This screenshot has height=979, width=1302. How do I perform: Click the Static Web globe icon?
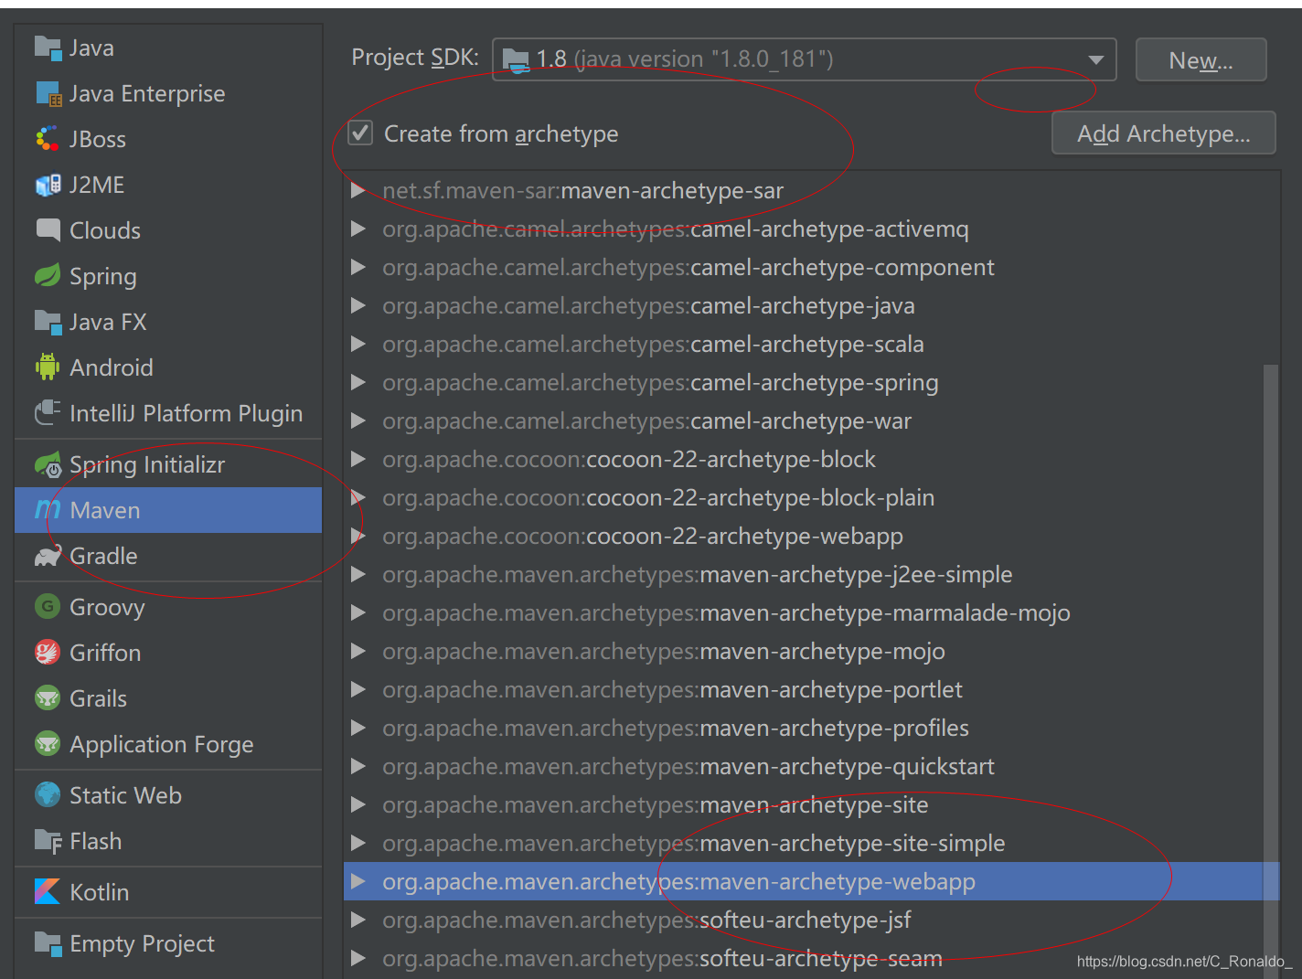[48, 795]
